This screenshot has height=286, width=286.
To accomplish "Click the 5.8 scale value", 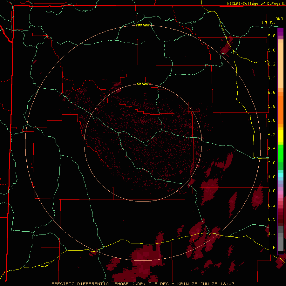I will 272,106.
